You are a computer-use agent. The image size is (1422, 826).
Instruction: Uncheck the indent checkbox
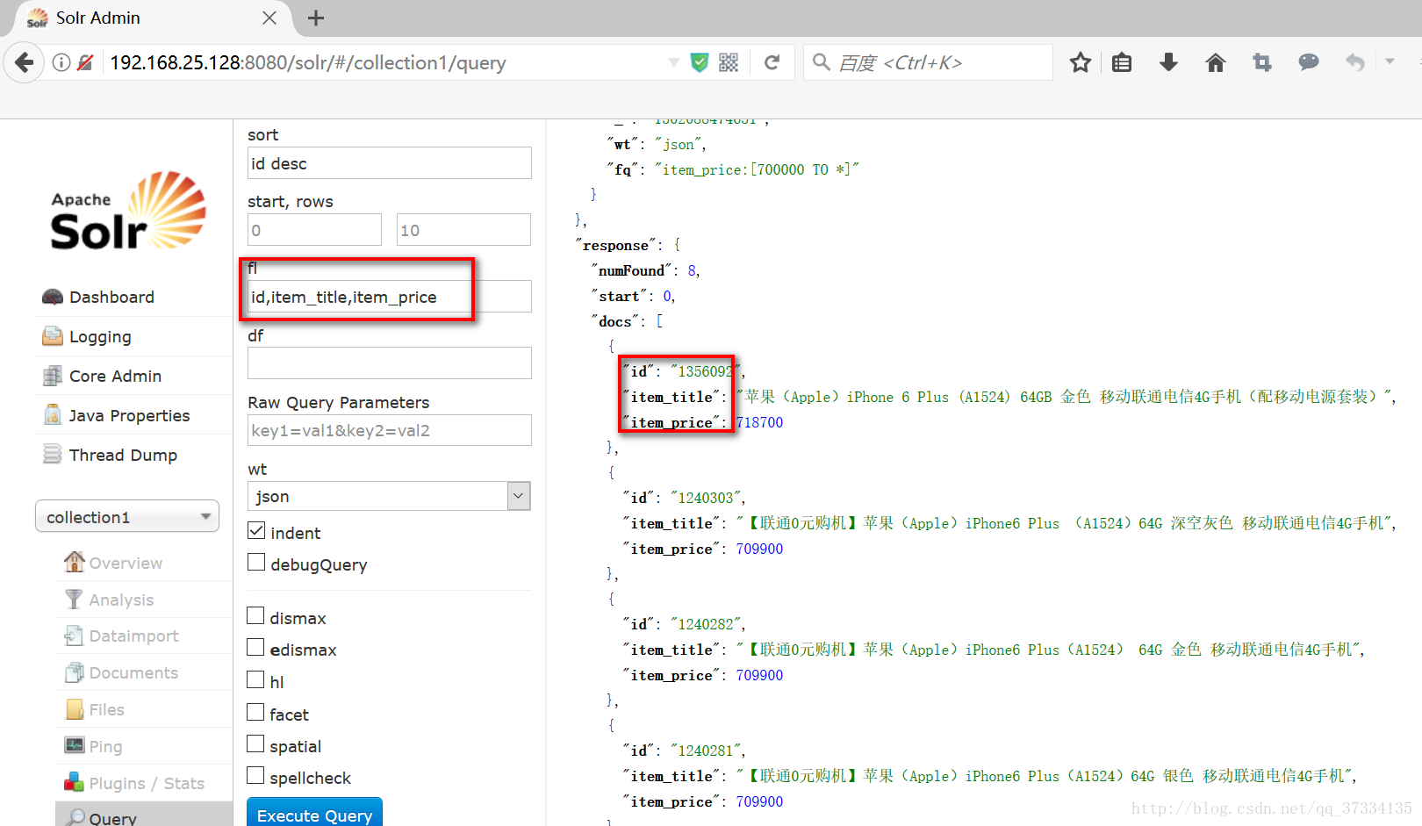point(256,531)
